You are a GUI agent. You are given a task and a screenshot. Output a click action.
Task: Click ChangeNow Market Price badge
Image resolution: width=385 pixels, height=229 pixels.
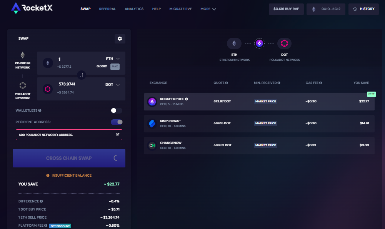265,145
